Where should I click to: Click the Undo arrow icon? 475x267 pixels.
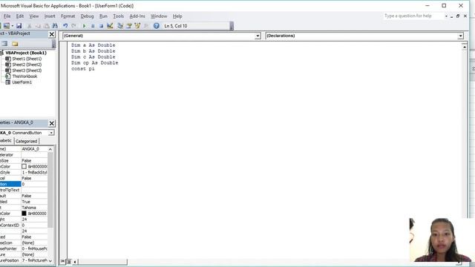click(65, 26)
